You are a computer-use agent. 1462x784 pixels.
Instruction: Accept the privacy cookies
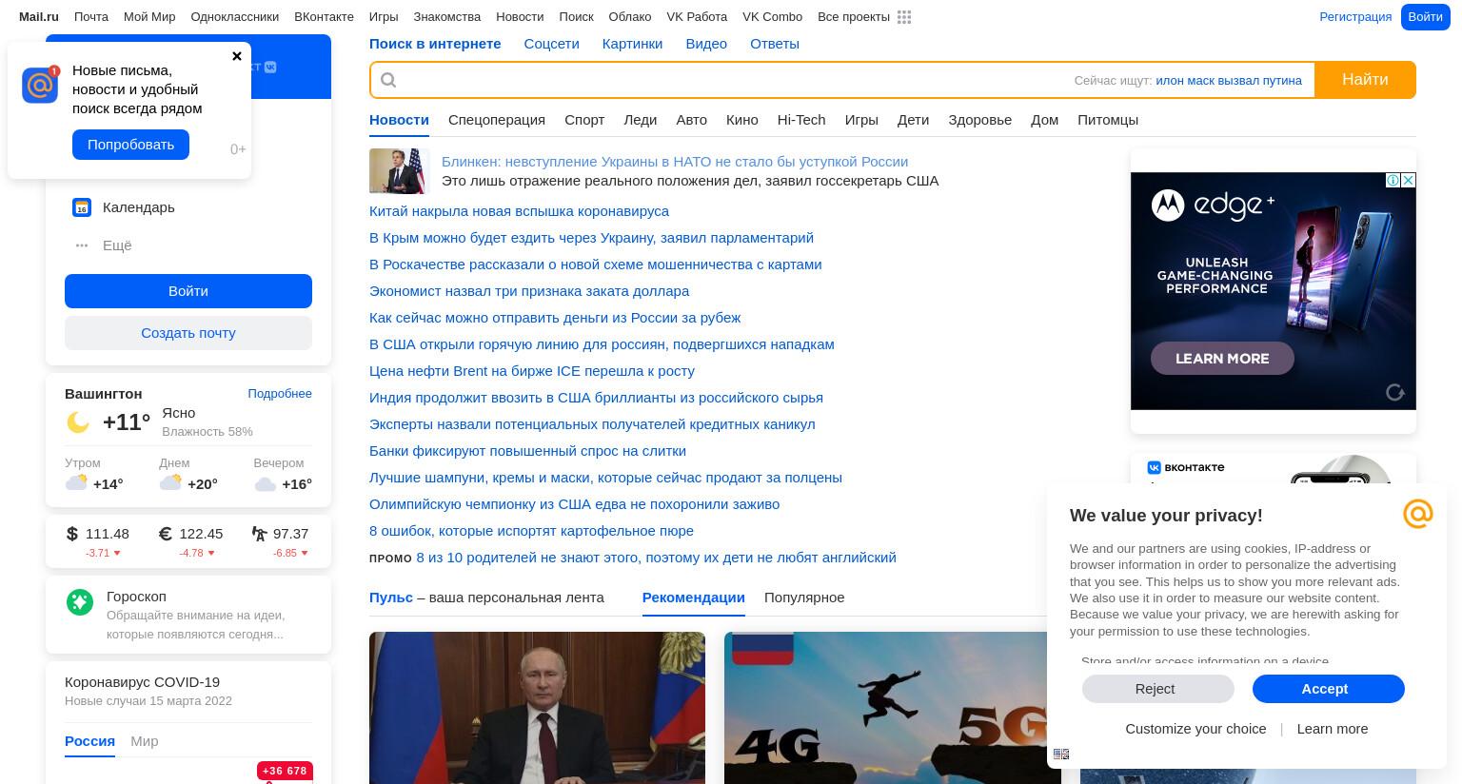point(1328,689)
